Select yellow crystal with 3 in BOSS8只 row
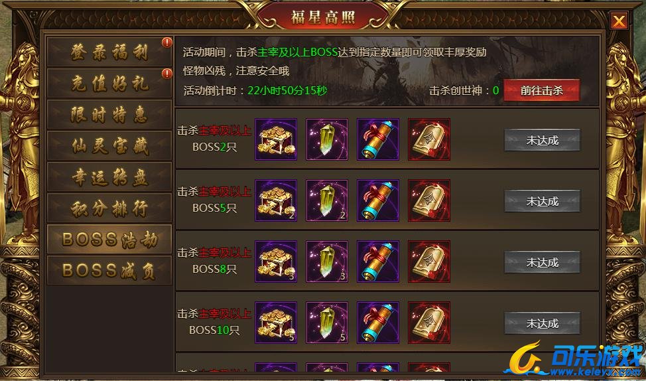This screenshot has height=381, width=646. tap(327, 262)
